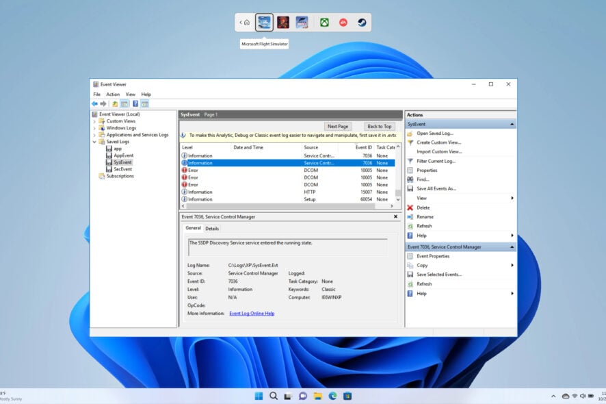Switch to the General tab
The height and width of the screenshot is (404, 606).
point(193,228)
